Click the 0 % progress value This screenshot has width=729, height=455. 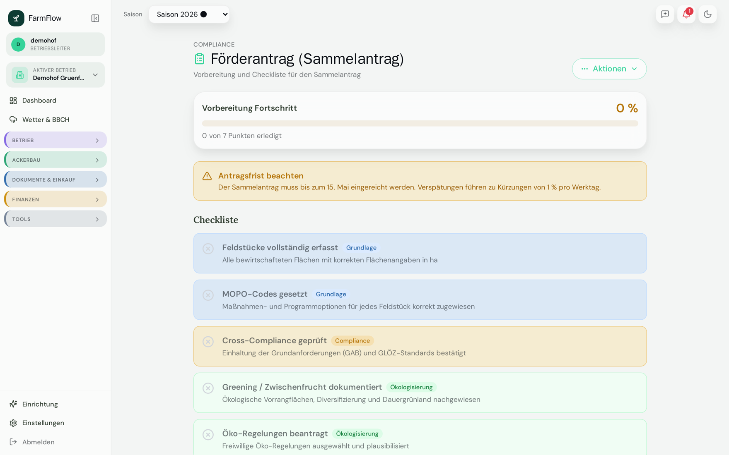click(627, 108)
